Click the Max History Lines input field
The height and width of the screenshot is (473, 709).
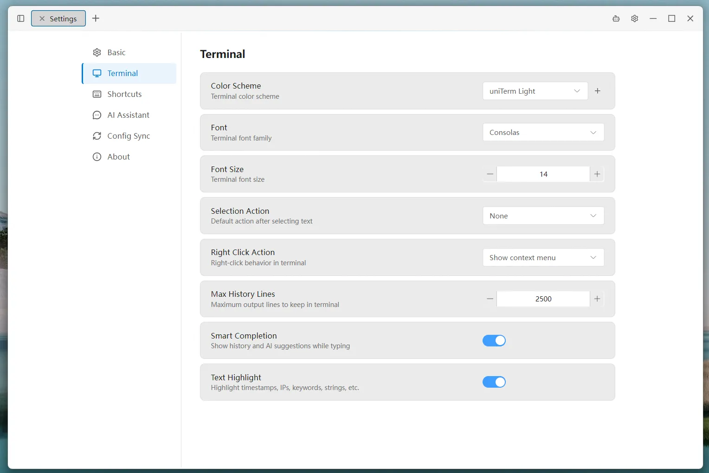[x=543, y=299]
